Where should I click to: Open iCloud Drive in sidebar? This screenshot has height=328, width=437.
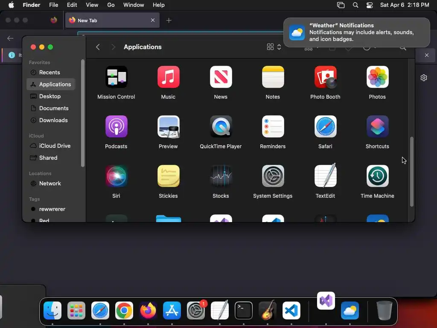tap(51, 146)
